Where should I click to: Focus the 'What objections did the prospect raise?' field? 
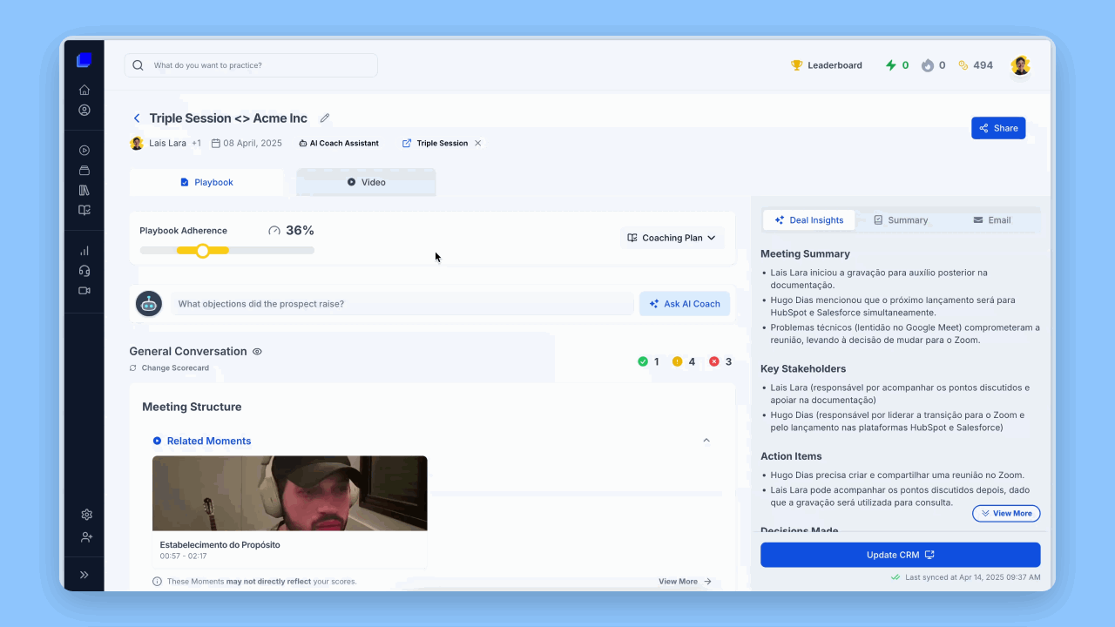(402, 304)
